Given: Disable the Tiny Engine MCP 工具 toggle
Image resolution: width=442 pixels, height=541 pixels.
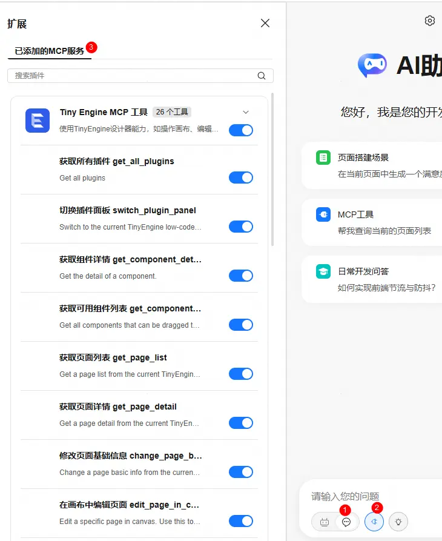Looking at the screenshot, I should click(x=241, y=130).
